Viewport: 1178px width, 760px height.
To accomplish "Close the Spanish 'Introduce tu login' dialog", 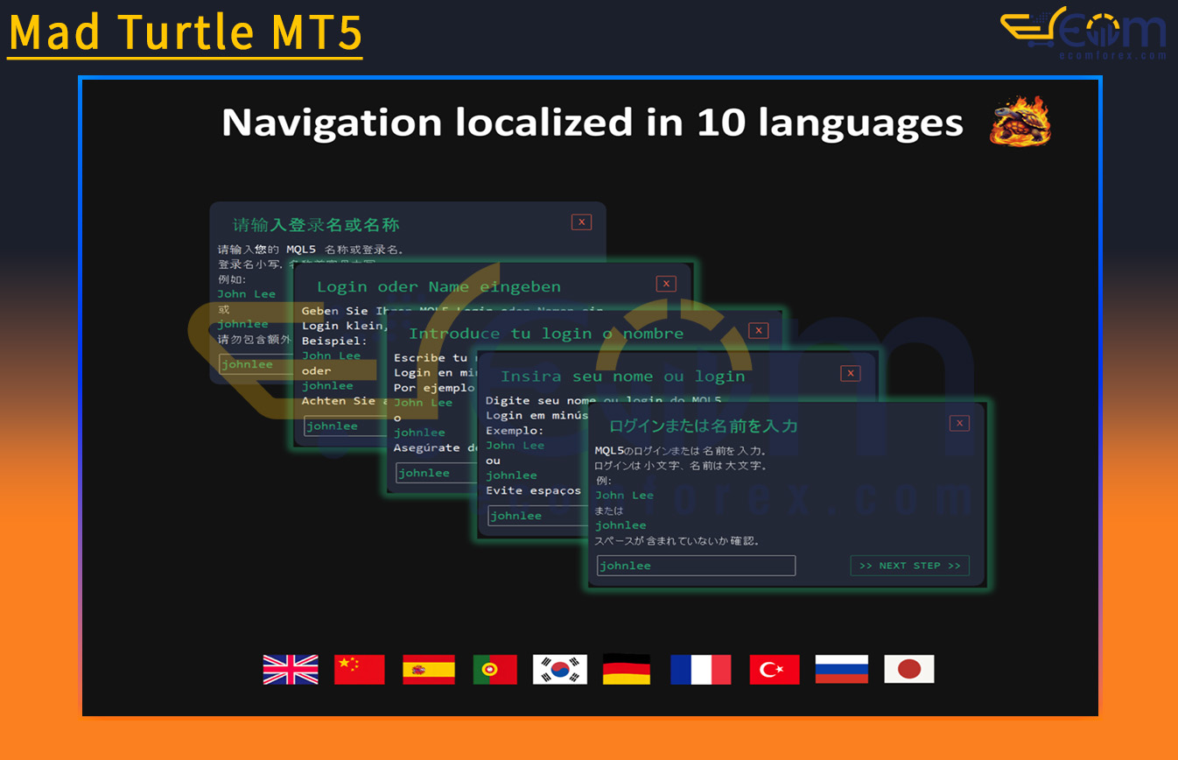I will point(759,331).
